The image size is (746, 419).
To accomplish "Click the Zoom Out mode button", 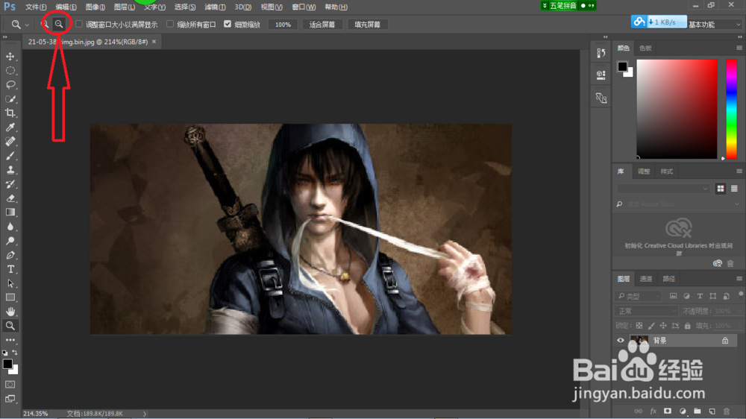I will pos(59,24).
